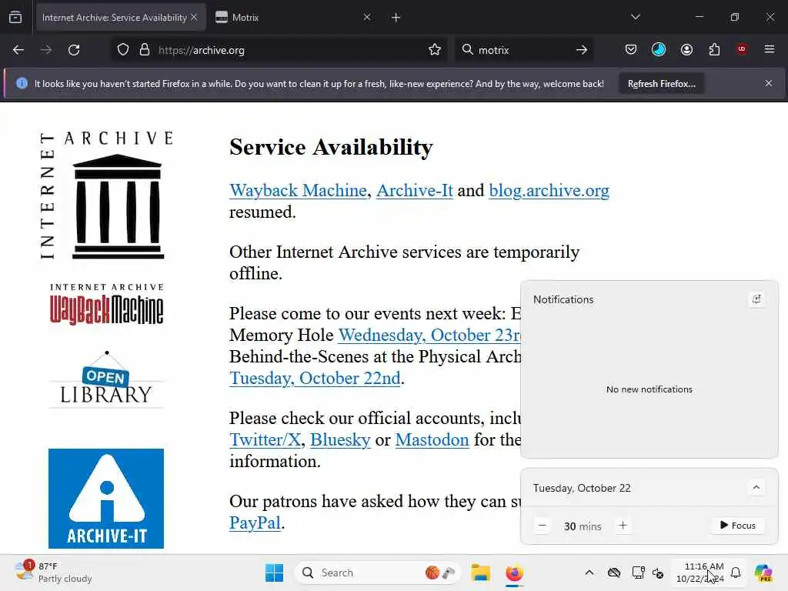Screen dimensions: 788x591
Task: Open the Wayback Machine link
Action: point(298,191)
